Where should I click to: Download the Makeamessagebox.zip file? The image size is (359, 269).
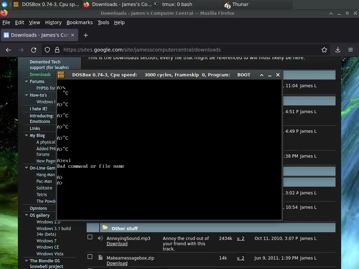117,263
